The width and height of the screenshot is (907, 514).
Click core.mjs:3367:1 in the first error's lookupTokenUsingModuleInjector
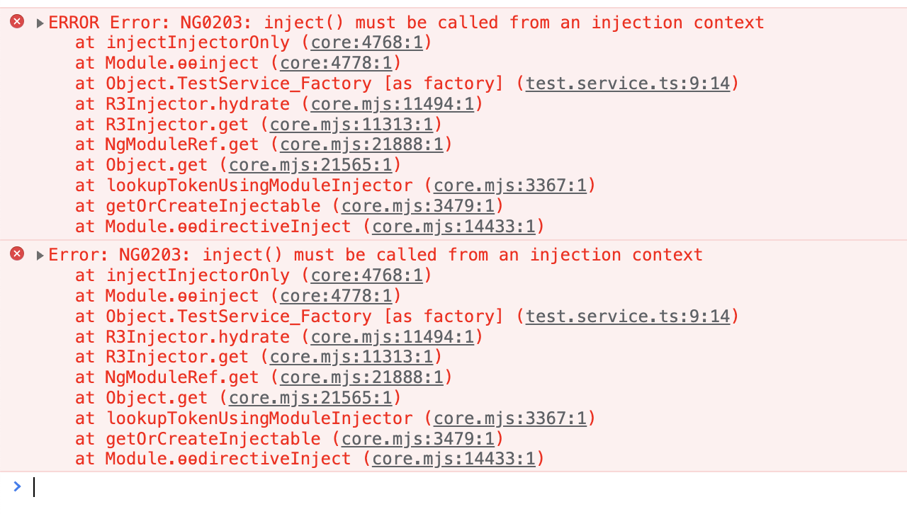pos(510,185)
